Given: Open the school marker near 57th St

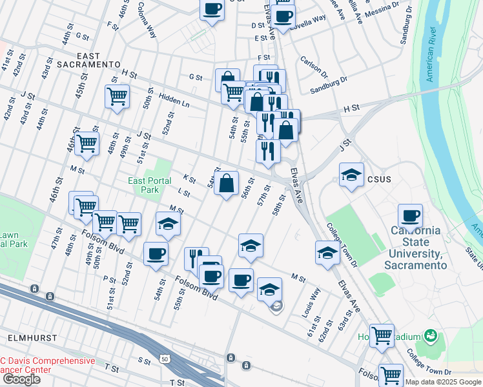Looking at the screenshot, I should pyautogui.click(x=251, y=246).
